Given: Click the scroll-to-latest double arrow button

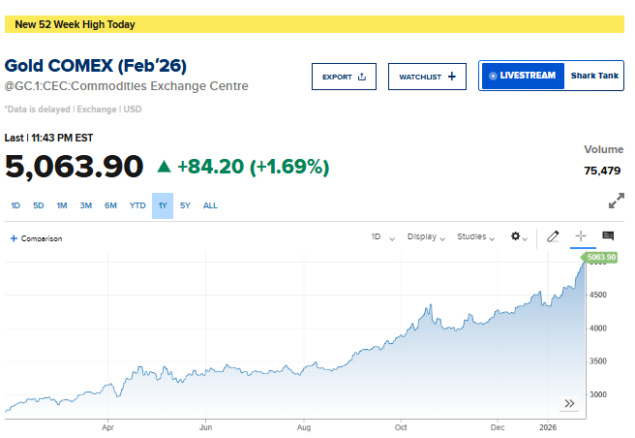Looking at the screenshot, I should pos(570,403).
